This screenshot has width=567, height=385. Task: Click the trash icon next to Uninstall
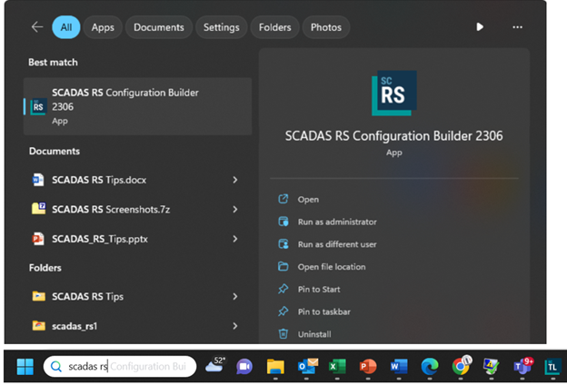(283, 333)
